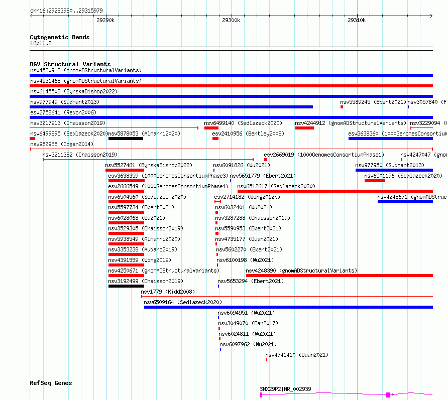Screen dimensions: 447x400
Task: Open the SNX29P2|NR_002939 gene label
Action: pyautogui.click(x=285, y=389)
